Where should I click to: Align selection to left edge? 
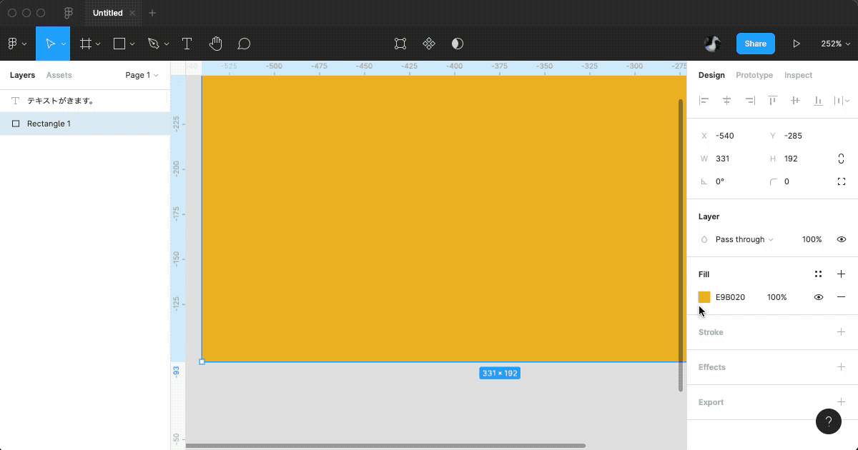coord(704,101)
